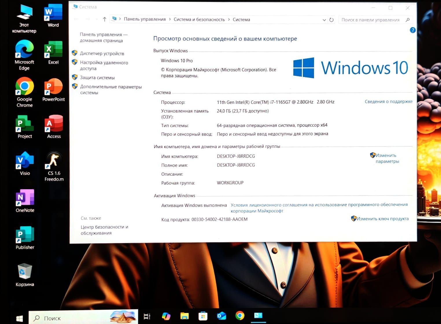Select the Этот компьютер desktop icon
The image size is (441, 324).
(24, 19)
